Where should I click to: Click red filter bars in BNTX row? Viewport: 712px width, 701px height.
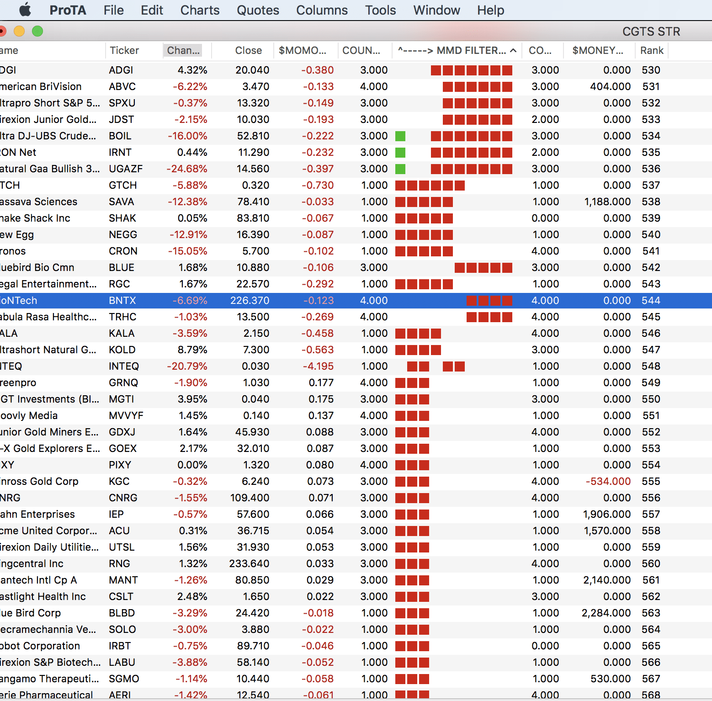point(489,301)
